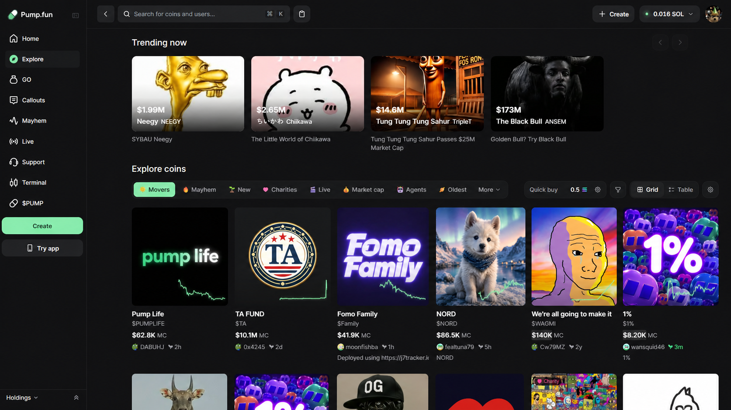Viewport: 731px width, 410px height.
Task: Select the Oldest filter tab
Action: tap(453, 190)
